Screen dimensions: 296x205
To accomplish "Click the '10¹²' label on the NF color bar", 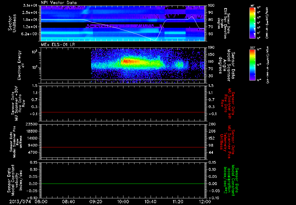I will click(259, 7).
